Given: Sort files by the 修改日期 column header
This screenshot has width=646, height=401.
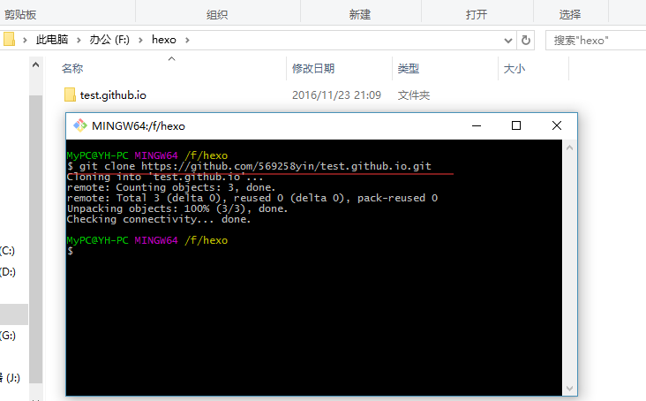Looking at the screenshot, I should point(313,69).
